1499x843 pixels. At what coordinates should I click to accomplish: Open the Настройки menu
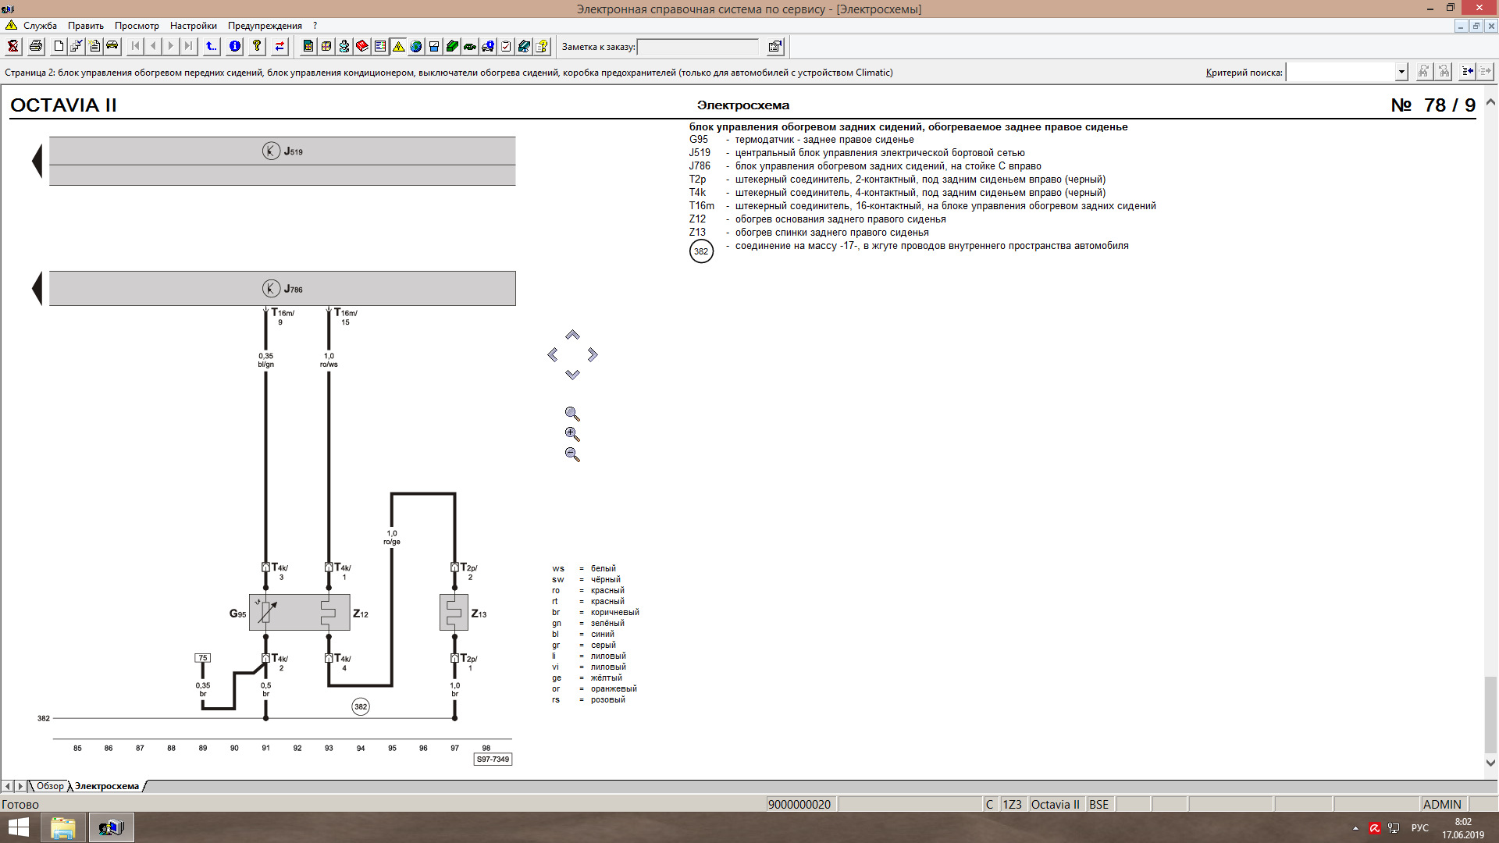pyautogui.click(x=194, y=26)
